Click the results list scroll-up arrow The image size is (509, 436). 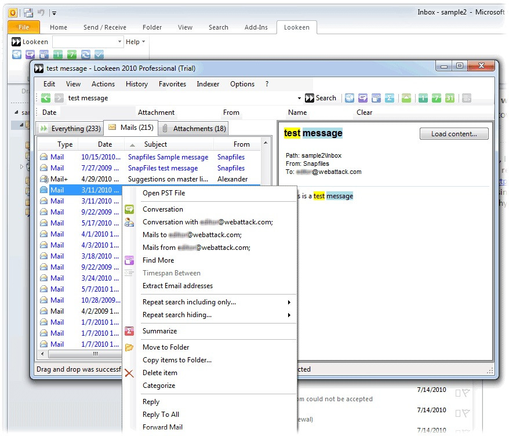266,143
